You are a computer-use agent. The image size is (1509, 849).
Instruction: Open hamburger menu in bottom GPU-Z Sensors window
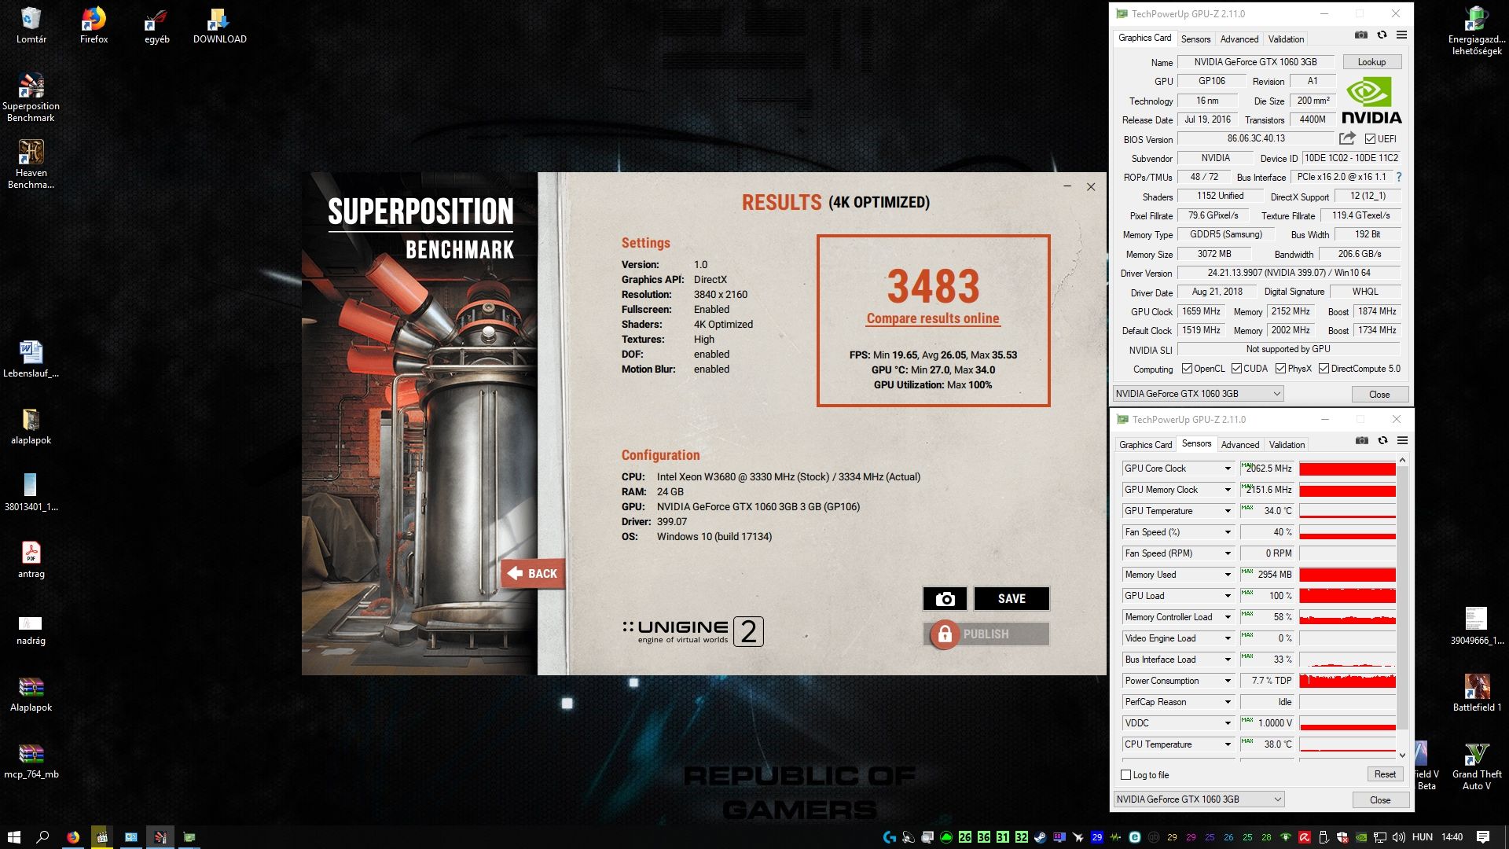coord(1402,440)
